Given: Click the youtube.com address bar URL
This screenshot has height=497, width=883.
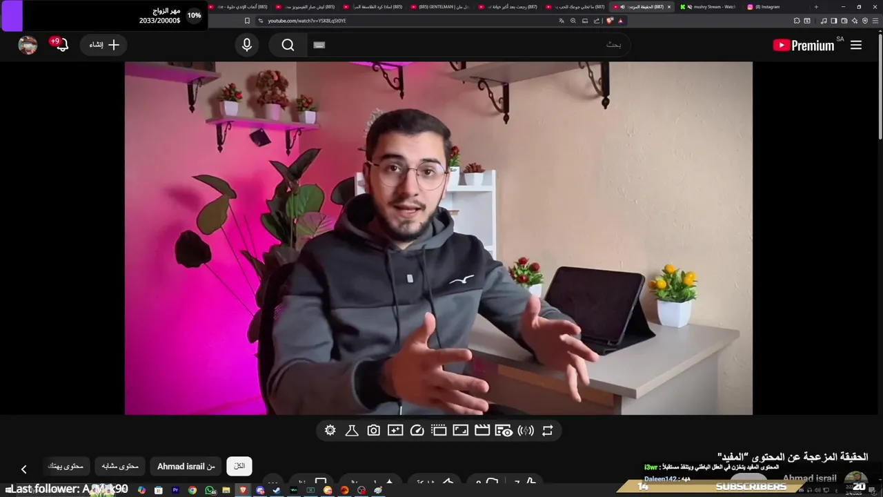Looking at the screenshot, I should pyautogui.click(x=308, y=21).
